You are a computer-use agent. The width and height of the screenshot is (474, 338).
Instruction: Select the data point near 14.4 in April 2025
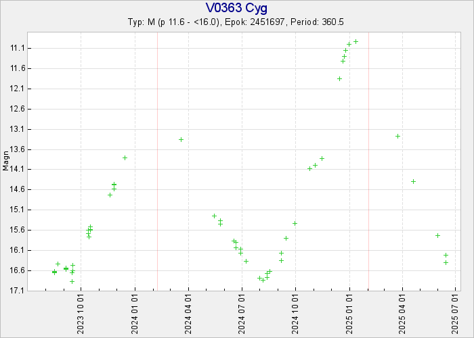click(x=414, y=182)
